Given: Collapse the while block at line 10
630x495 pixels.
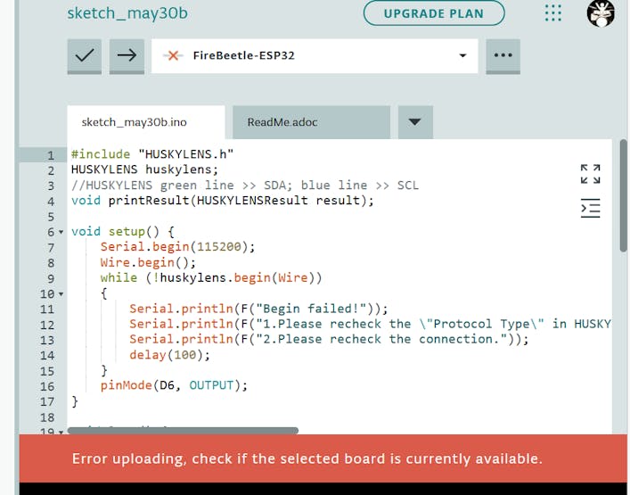Looking at the screenshot, I should pos(61,293).
